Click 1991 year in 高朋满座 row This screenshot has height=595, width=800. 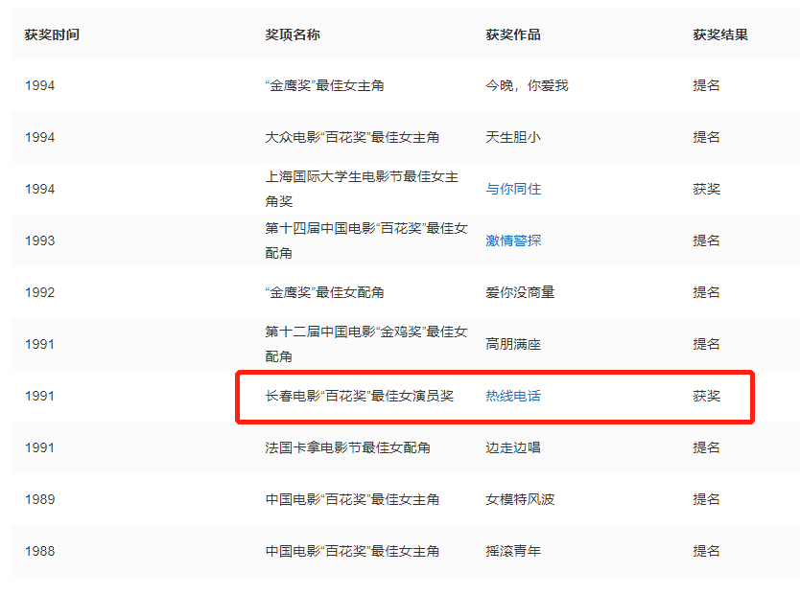39,344
